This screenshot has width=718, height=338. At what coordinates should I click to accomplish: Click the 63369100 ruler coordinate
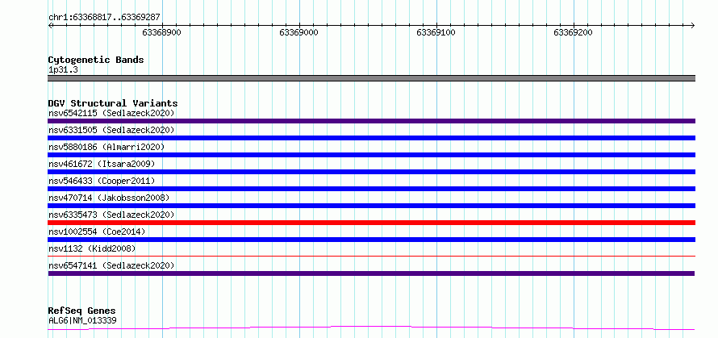click(436, 32)
